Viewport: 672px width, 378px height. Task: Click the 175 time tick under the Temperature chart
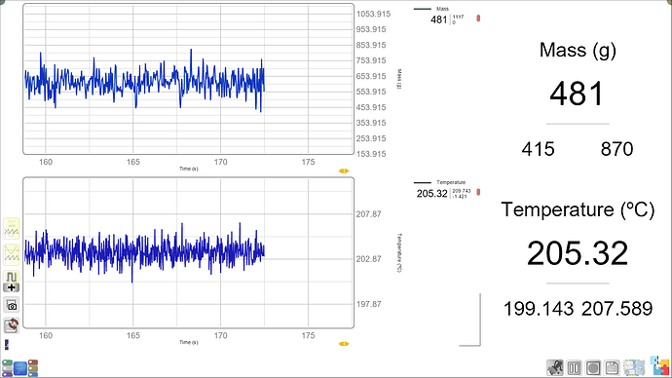point(308,335)
